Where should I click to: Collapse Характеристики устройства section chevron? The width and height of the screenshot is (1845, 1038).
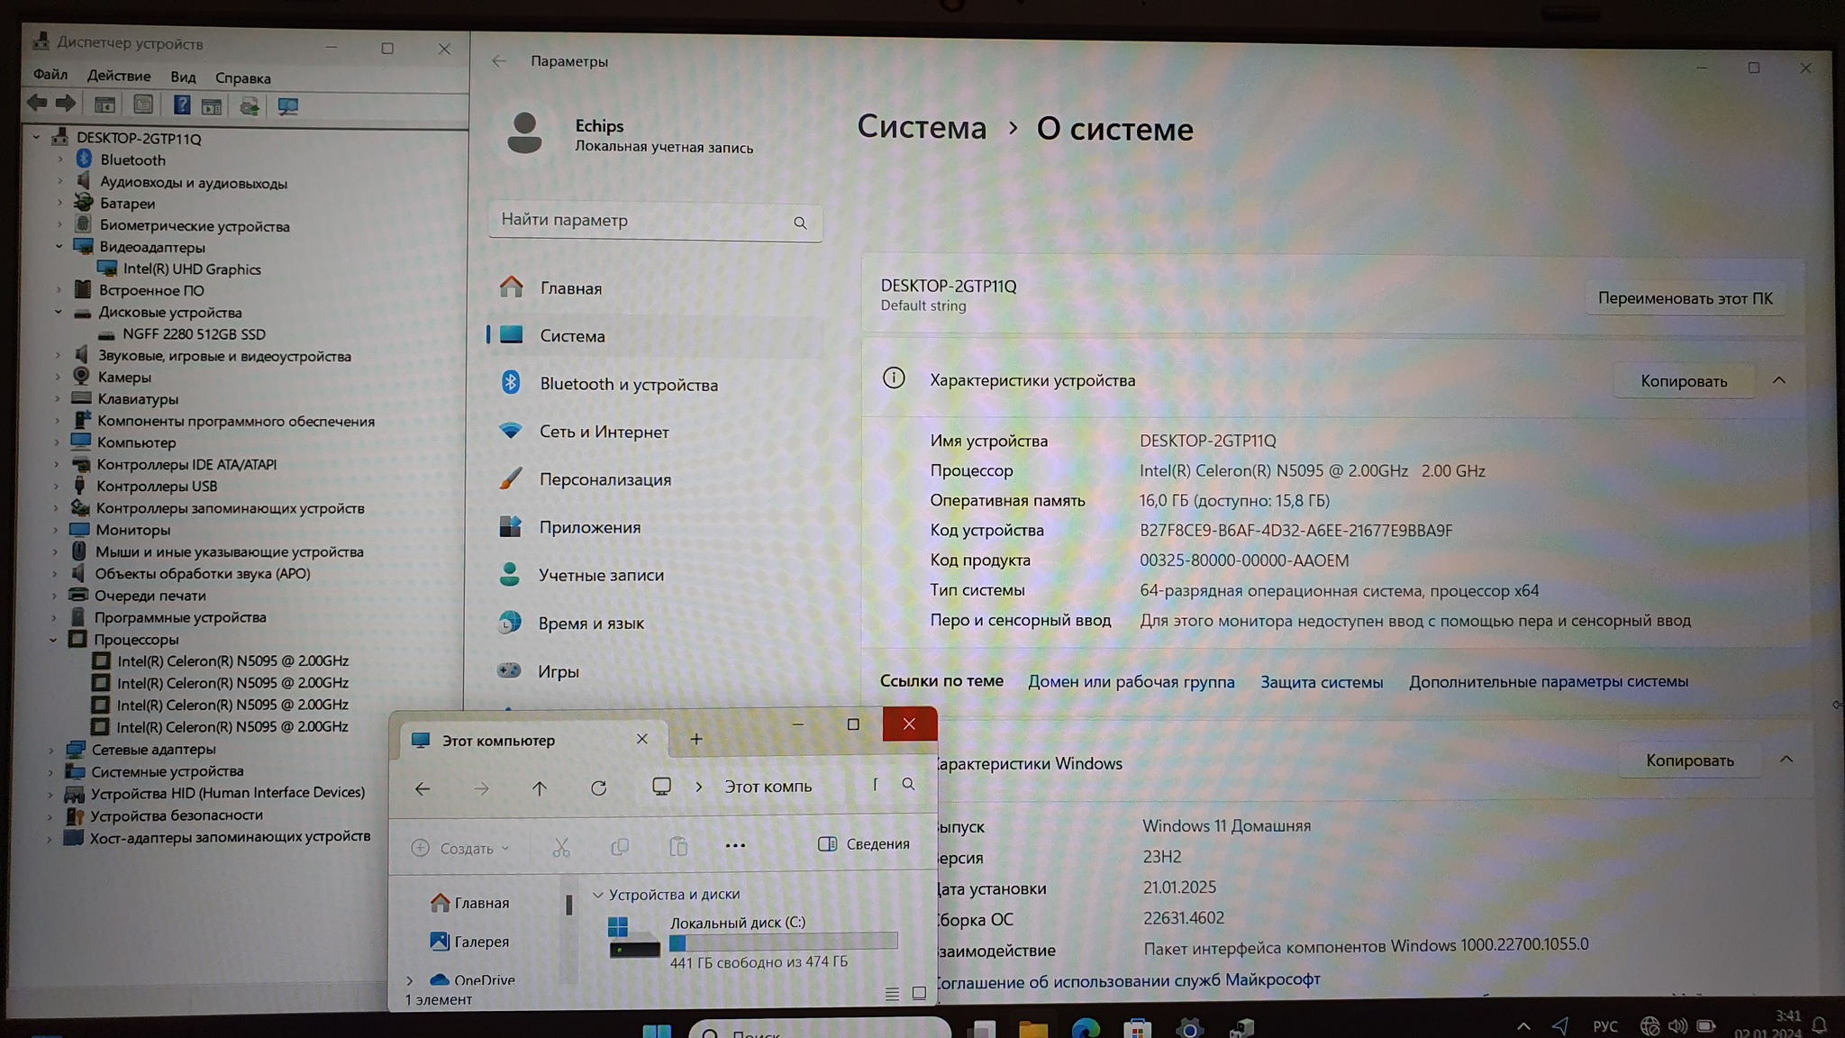(1778, 380)
